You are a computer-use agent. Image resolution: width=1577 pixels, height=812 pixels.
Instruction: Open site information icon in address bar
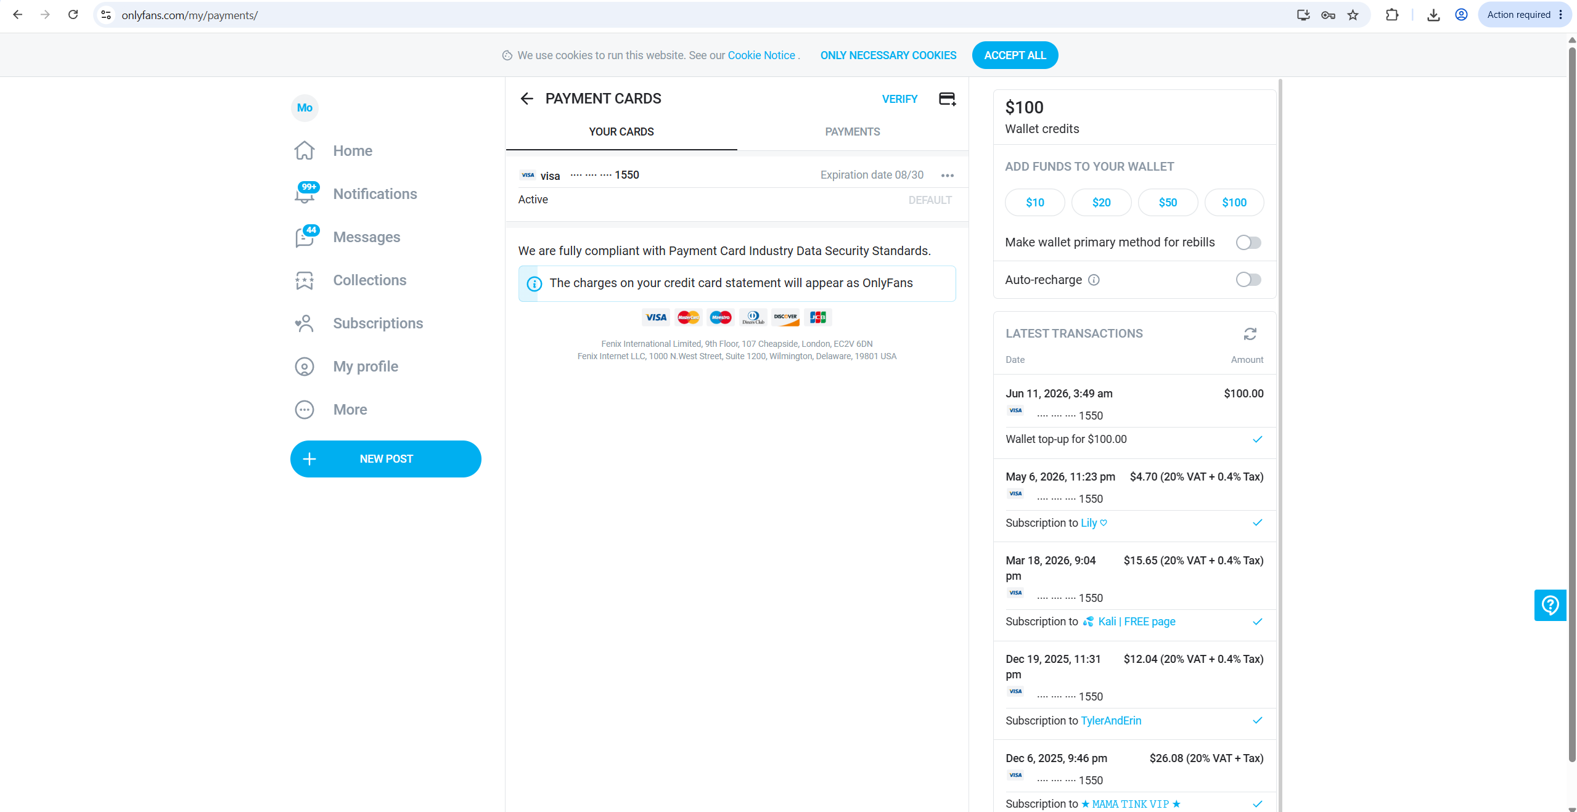click(x=106, y=15)
